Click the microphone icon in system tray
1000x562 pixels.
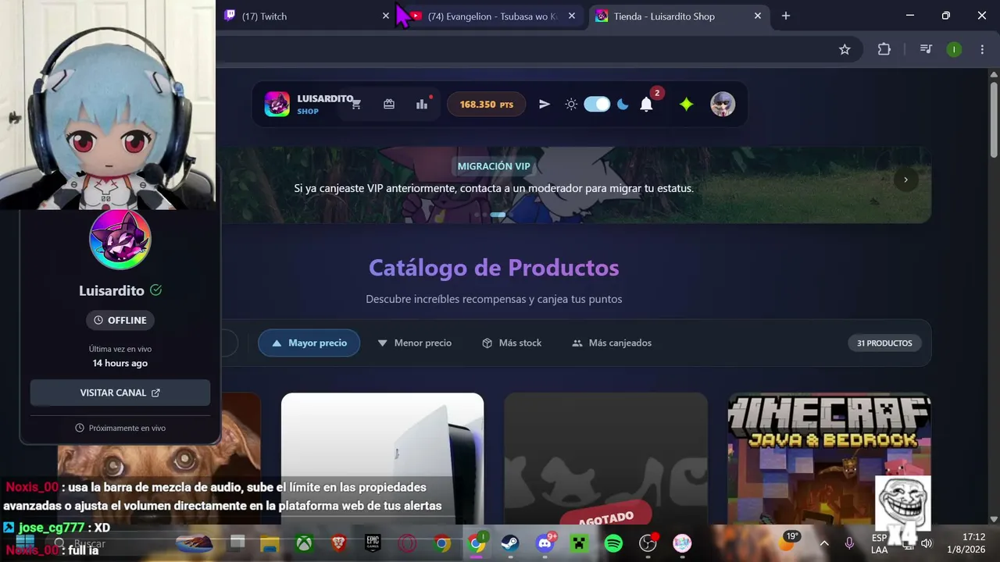849,543
